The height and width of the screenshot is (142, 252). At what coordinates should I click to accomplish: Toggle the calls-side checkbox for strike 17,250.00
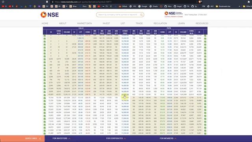coord(44,133)
